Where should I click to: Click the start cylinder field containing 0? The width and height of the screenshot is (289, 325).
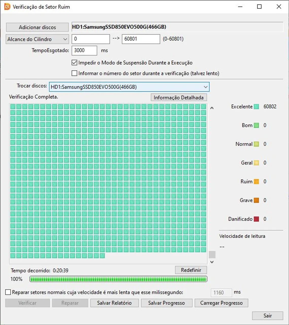click(91, 39)
